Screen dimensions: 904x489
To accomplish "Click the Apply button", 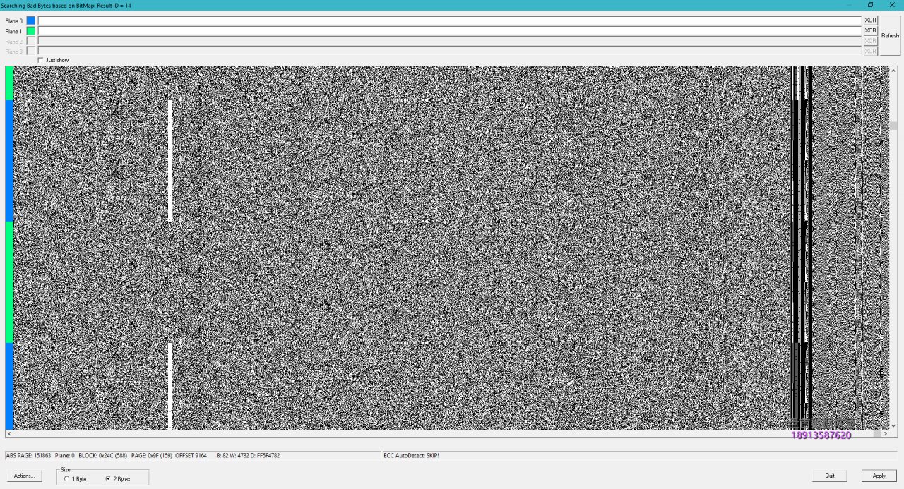I will click(879, 476).
